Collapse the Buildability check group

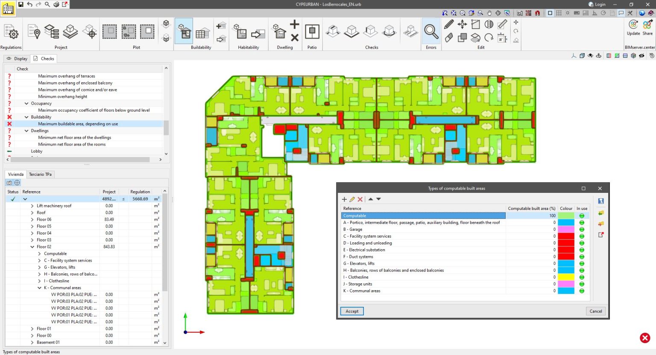[x=26, y=117]
